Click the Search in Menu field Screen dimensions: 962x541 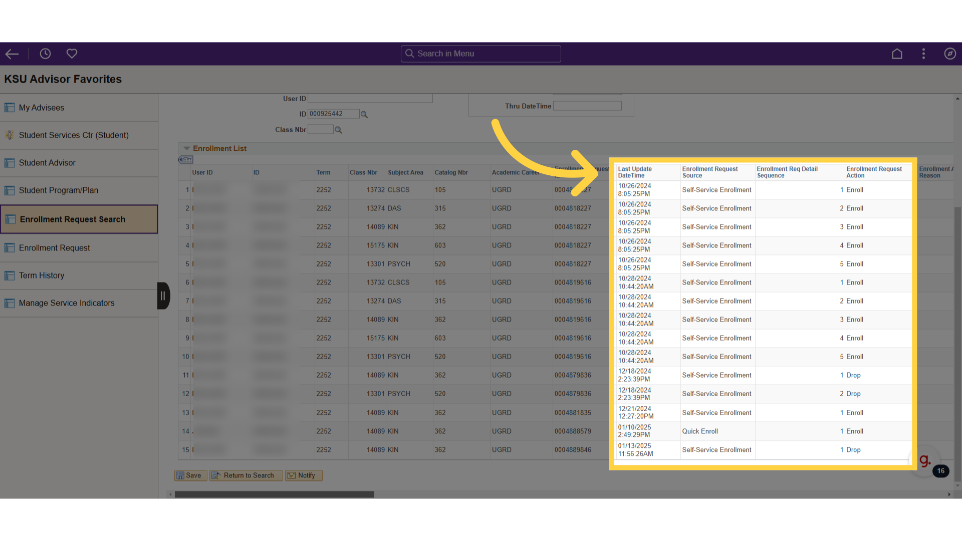481,54
